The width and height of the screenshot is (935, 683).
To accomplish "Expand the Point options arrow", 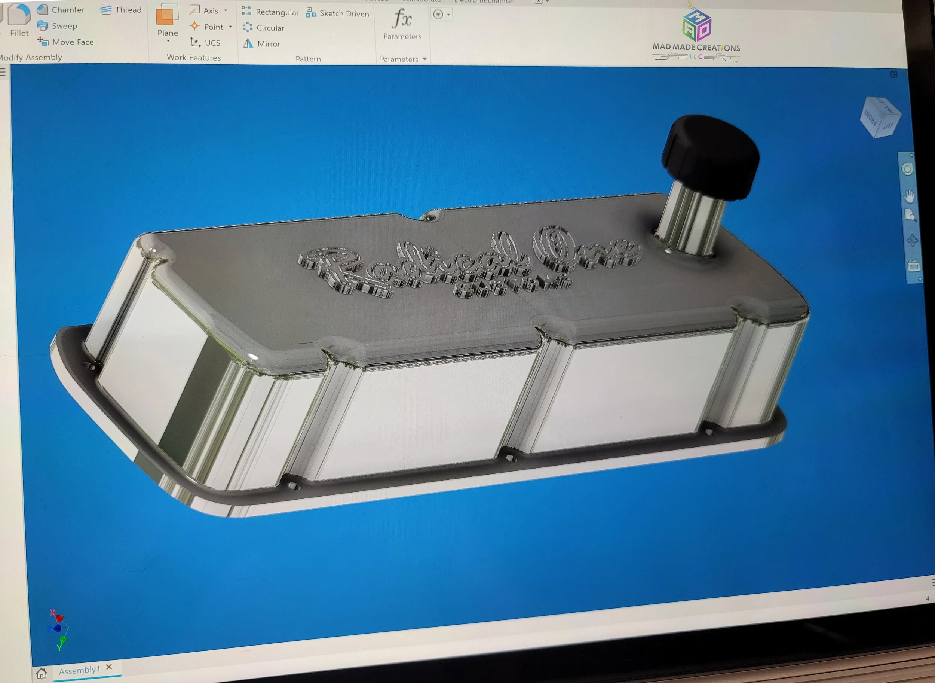I will (x=230, y=27).
